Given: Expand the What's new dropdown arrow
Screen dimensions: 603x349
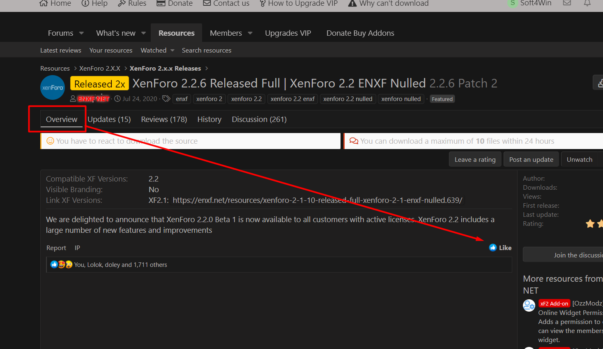Looking at the screenshot, I should (x=143, y=33).
